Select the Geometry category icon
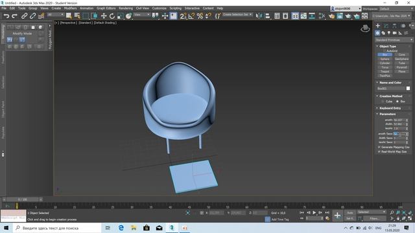The height and width of the screenshot is (233, 415). [377, 33]
